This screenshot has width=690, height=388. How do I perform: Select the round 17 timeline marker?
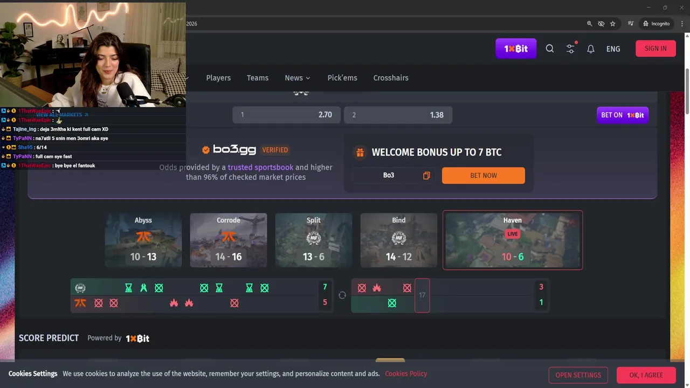pyautogui.click(x=422, y=295)
